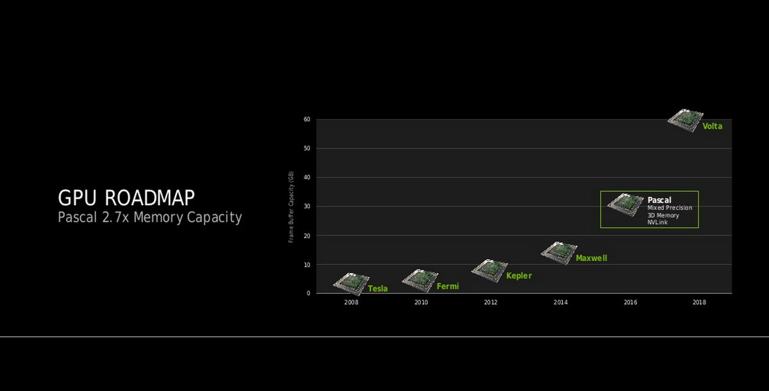Click the 50 y-axis value
The image size is (769, 391).
[306, 148]
